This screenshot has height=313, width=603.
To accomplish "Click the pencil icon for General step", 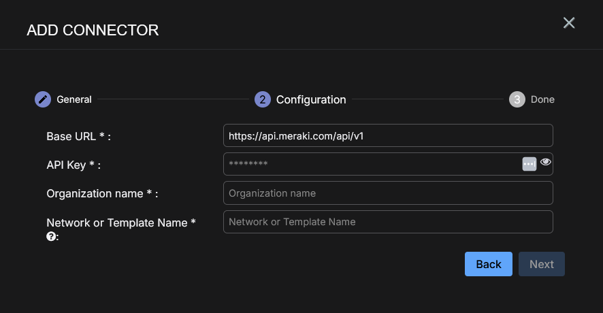I will (x=43, y=99).
